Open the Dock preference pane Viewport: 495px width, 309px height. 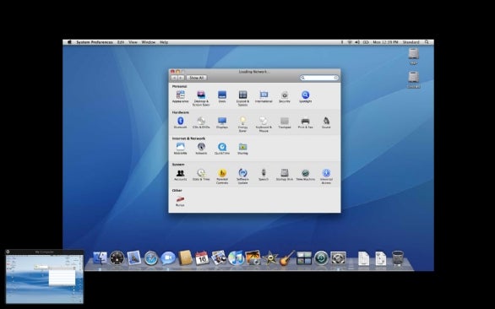[x=222, y=96]
